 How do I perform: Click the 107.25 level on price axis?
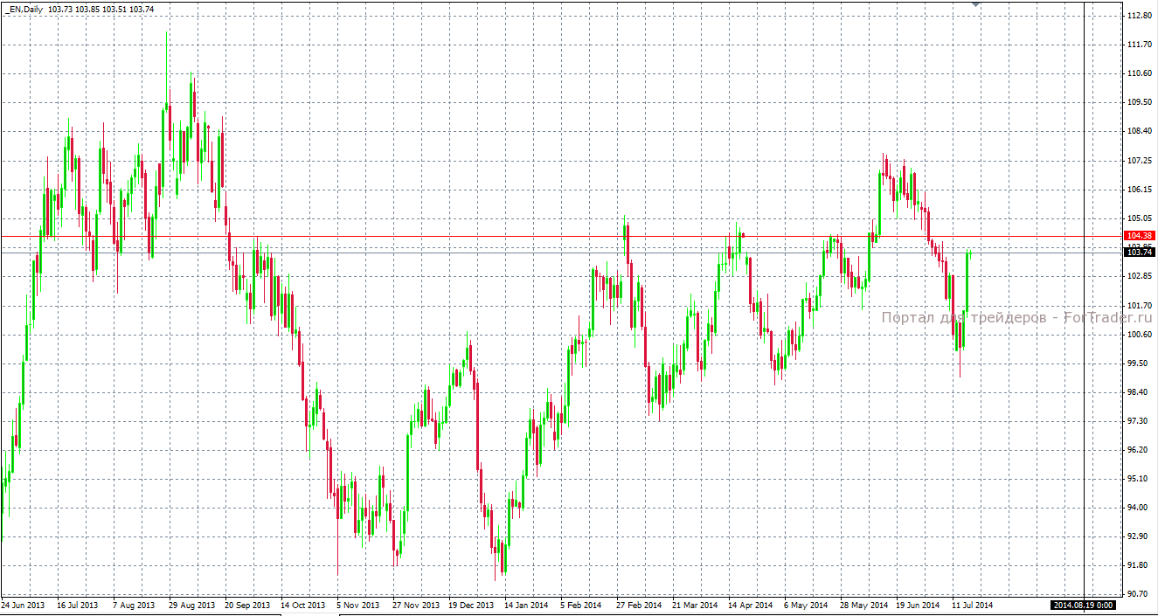click(1139, 161)
